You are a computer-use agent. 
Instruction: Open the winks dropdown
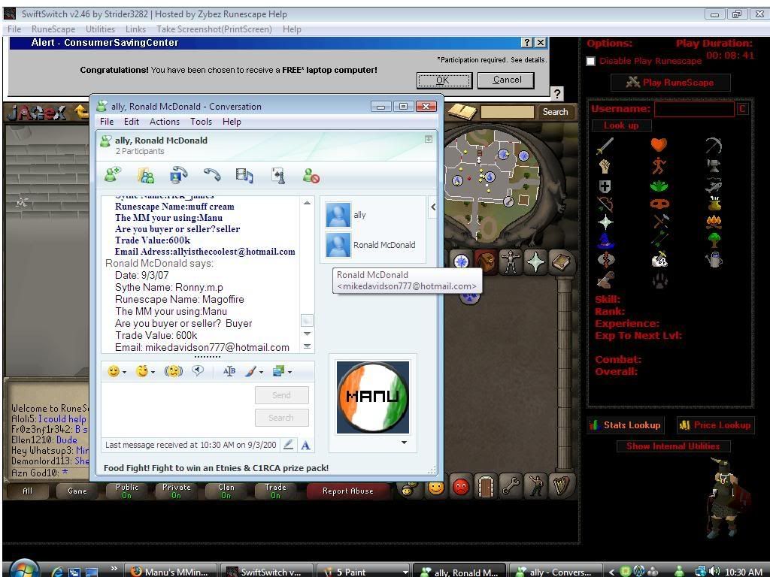pos(153,373)
